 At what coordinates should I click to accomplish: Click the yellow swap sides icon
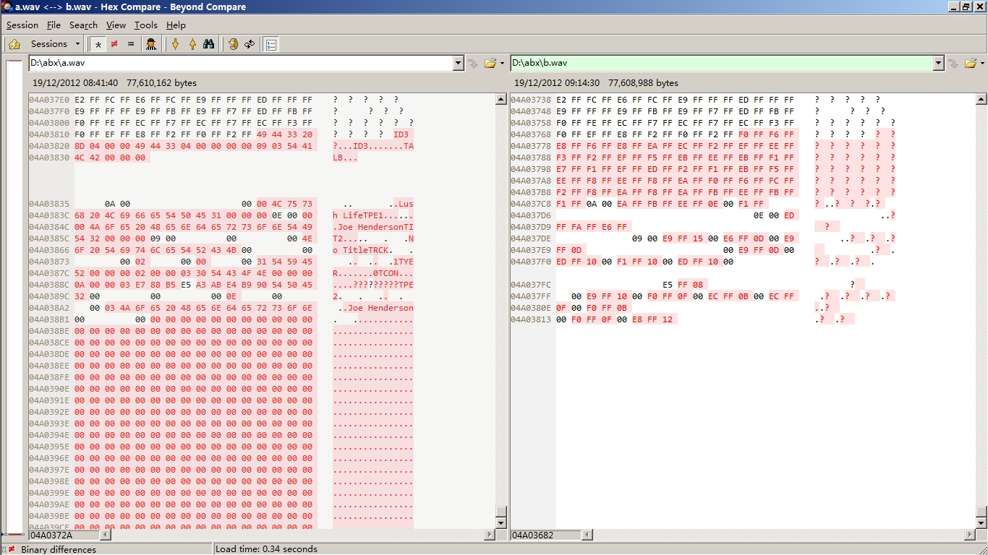point(233,44)
